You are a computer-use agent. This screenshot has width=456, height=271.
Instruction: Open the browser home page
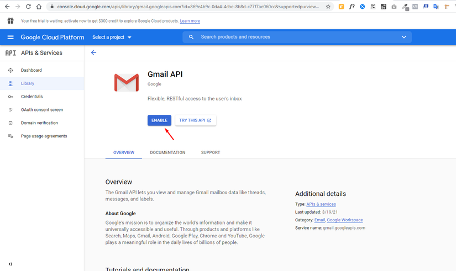tap(39, 7)
